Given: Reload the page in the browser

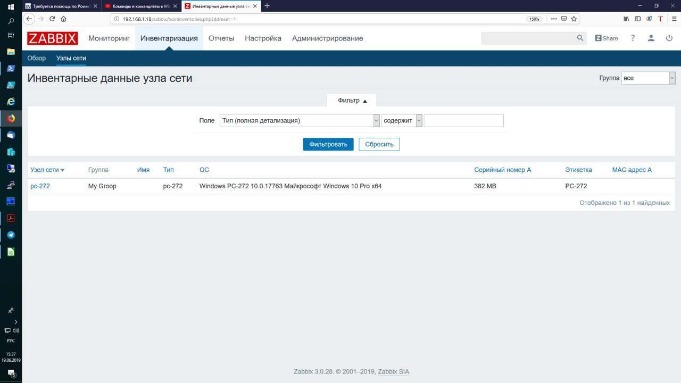Looking at the screenshot, I should (52, 19).
